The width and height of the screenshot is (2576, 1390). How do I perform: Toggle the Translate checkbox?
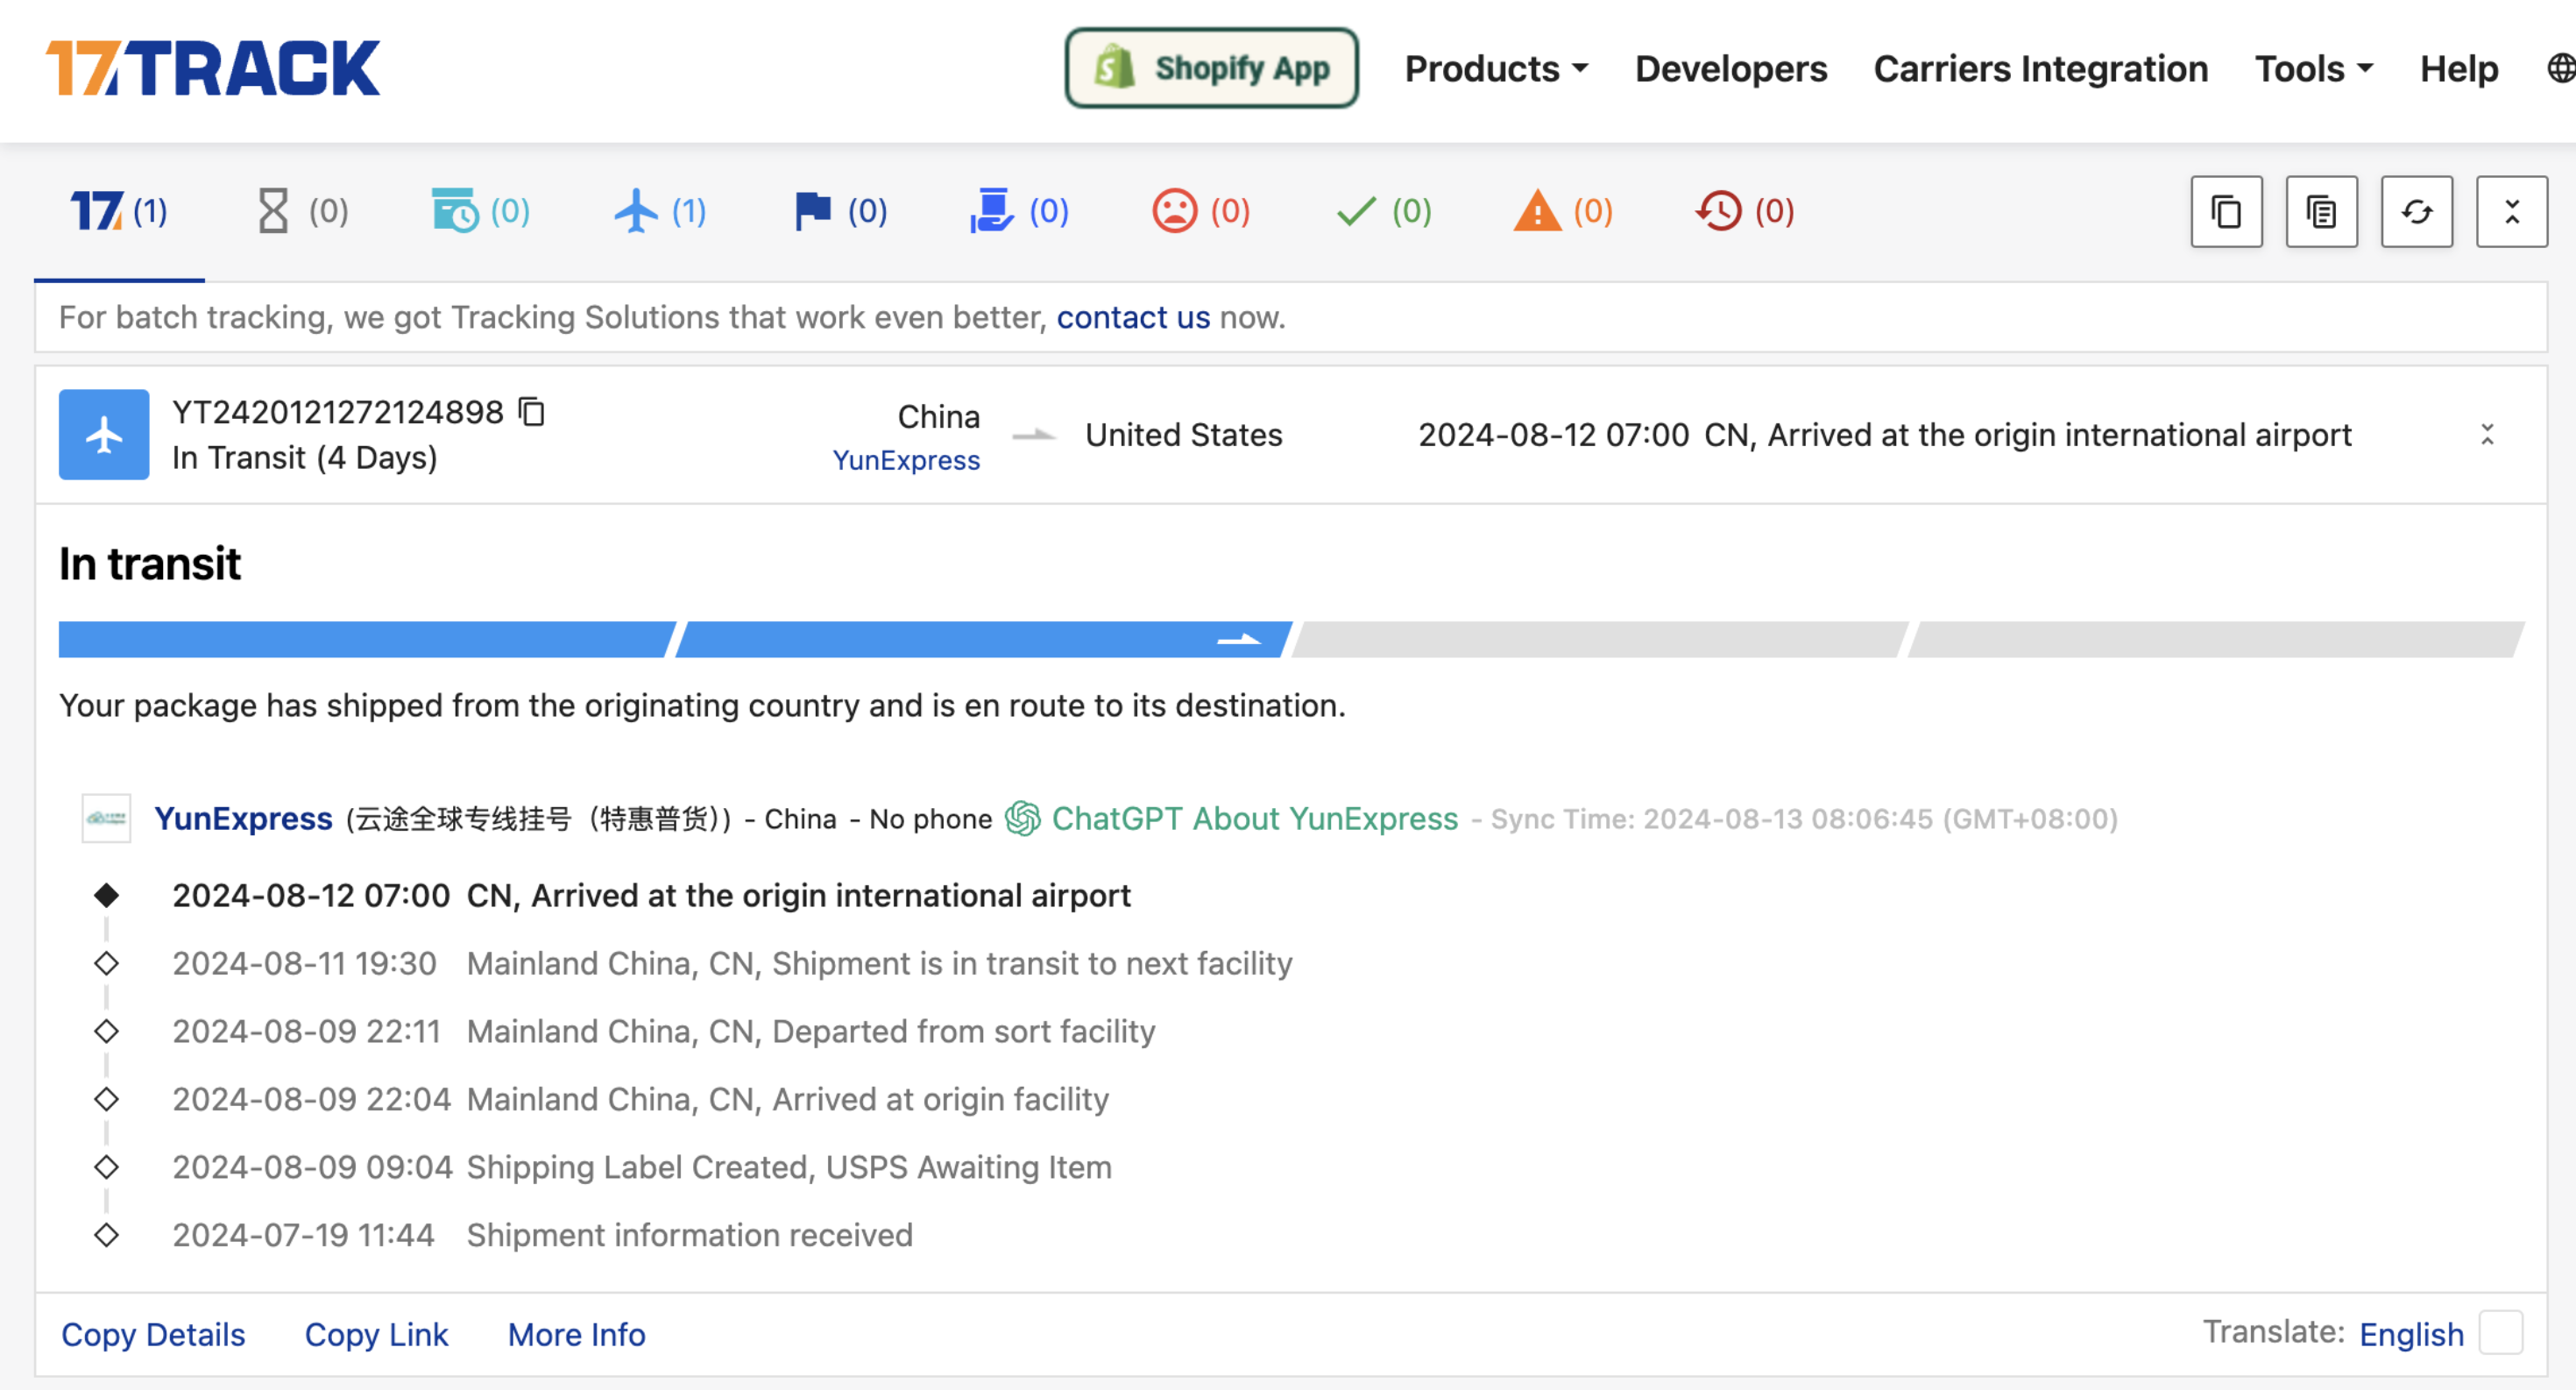click(2500, 1332)
